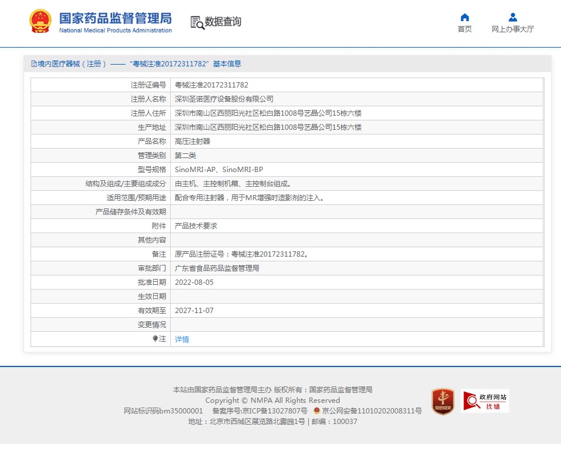561x471 pixels.
Task: Click the NMPA national emblem logo
Action: tap(40, 21)
